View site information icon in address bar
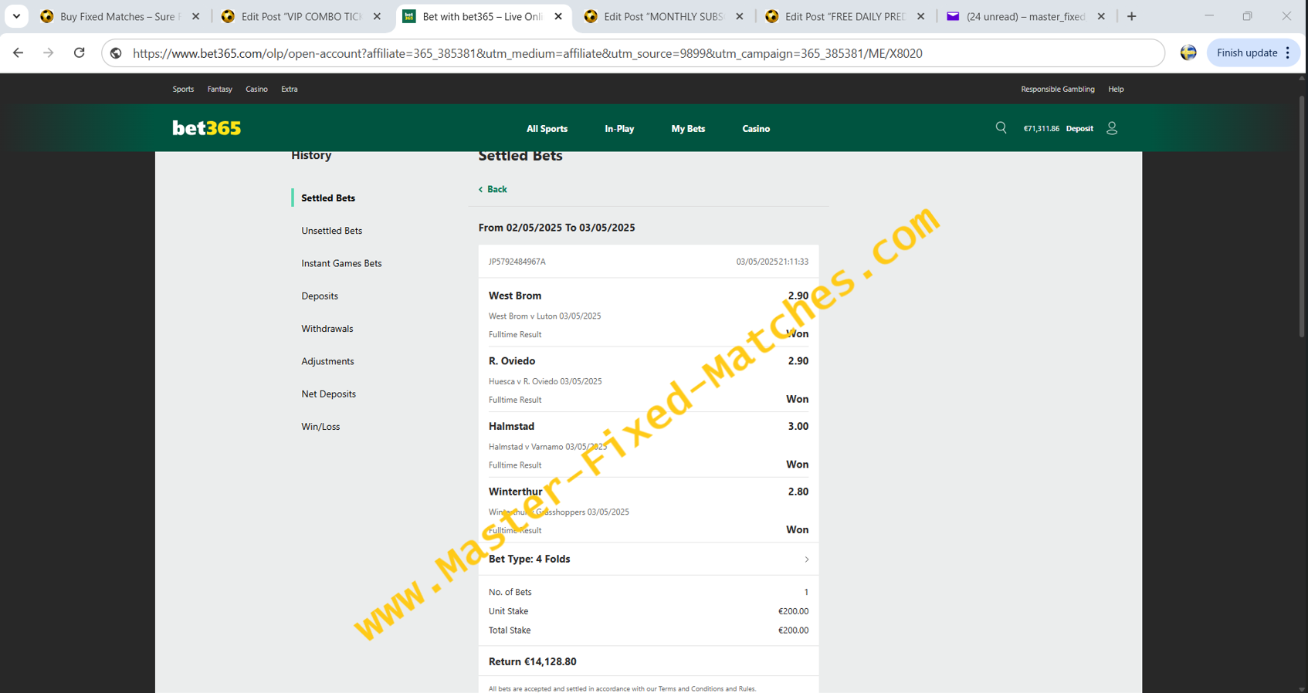This screenshot has width=1308, height=693. 116,53
